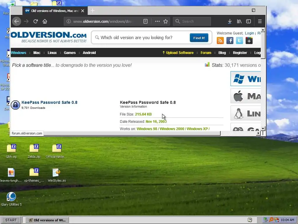Open a new tab with plus button
The height and width of the screenshot is (224, 298).
point(93,11)
